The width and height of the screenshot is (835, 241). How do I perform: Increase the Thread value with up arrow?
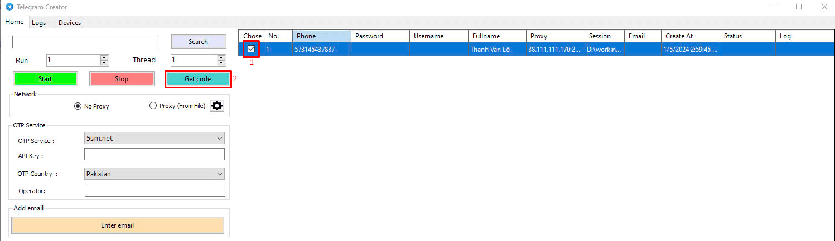coord(221,57)
